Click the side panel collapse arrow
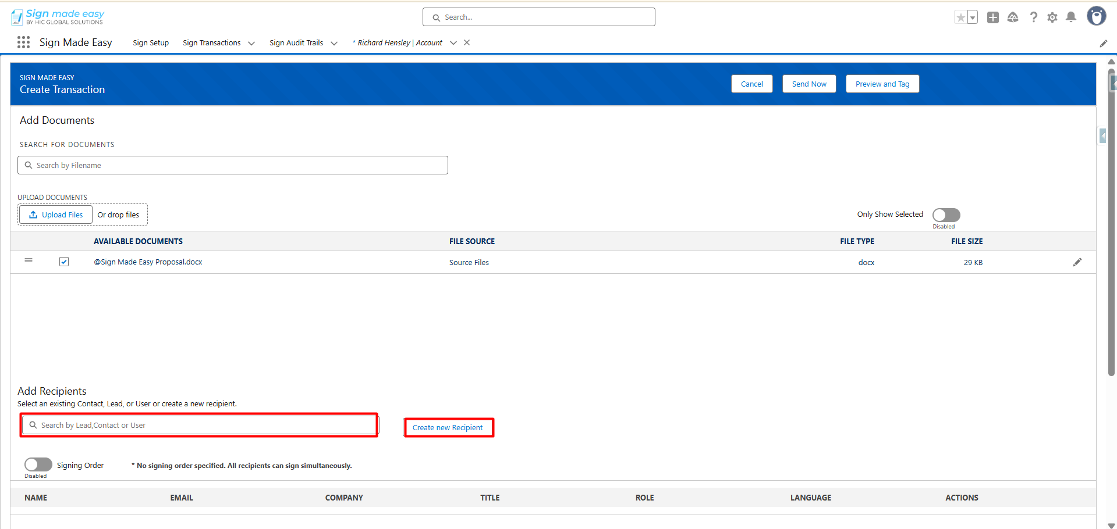The height and width of the screenshot is (529, 1117). point(1102,136)
